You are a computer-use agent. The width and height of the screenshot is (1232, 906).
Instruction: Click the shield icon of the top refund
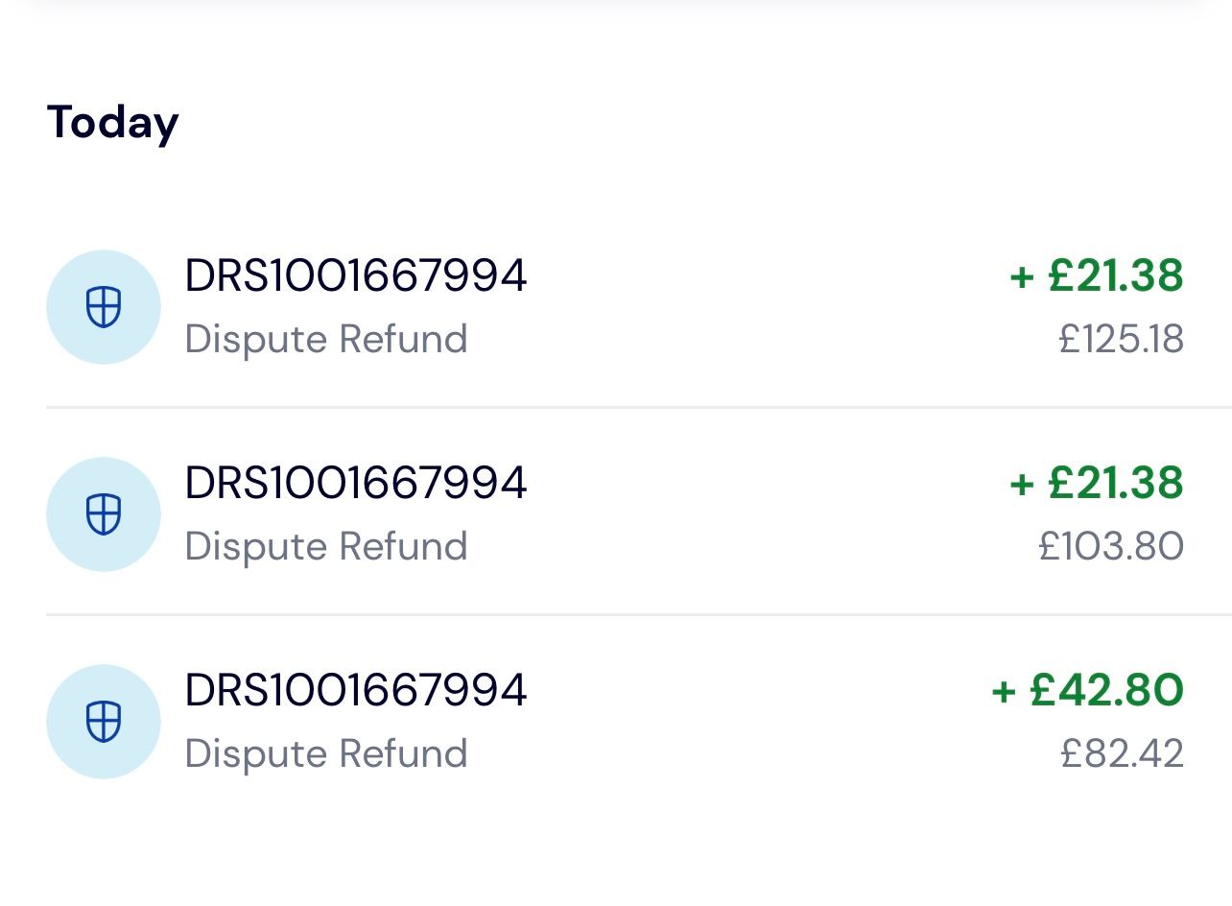click(104, 307)
